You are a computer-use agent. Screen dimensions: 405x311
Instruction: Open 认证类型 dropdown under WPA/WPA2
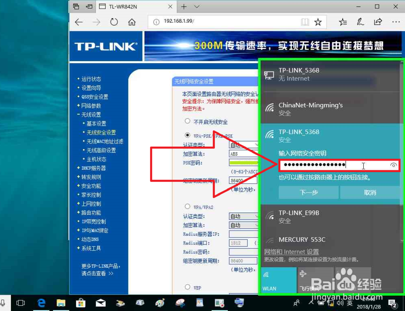(243, 216)
